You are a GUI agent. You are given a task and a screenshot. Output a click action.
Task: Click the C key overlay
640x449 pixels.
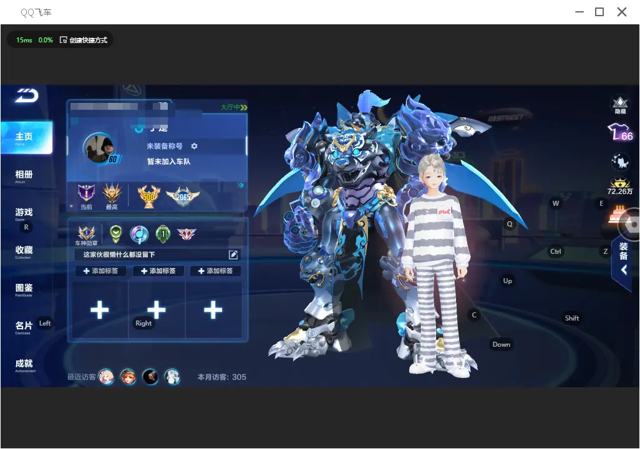[474, 315]
